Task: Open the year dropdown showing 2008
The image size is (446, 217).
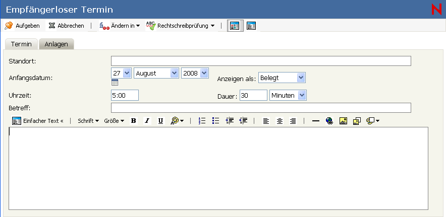Action: point(195,73)
